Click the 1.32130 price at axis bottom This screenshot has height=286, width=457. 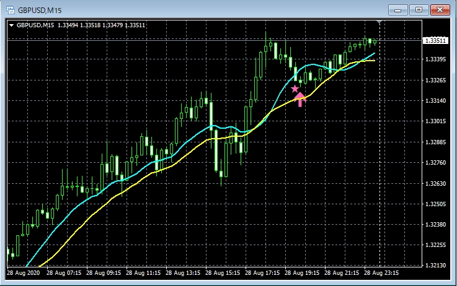pos(436,266)
